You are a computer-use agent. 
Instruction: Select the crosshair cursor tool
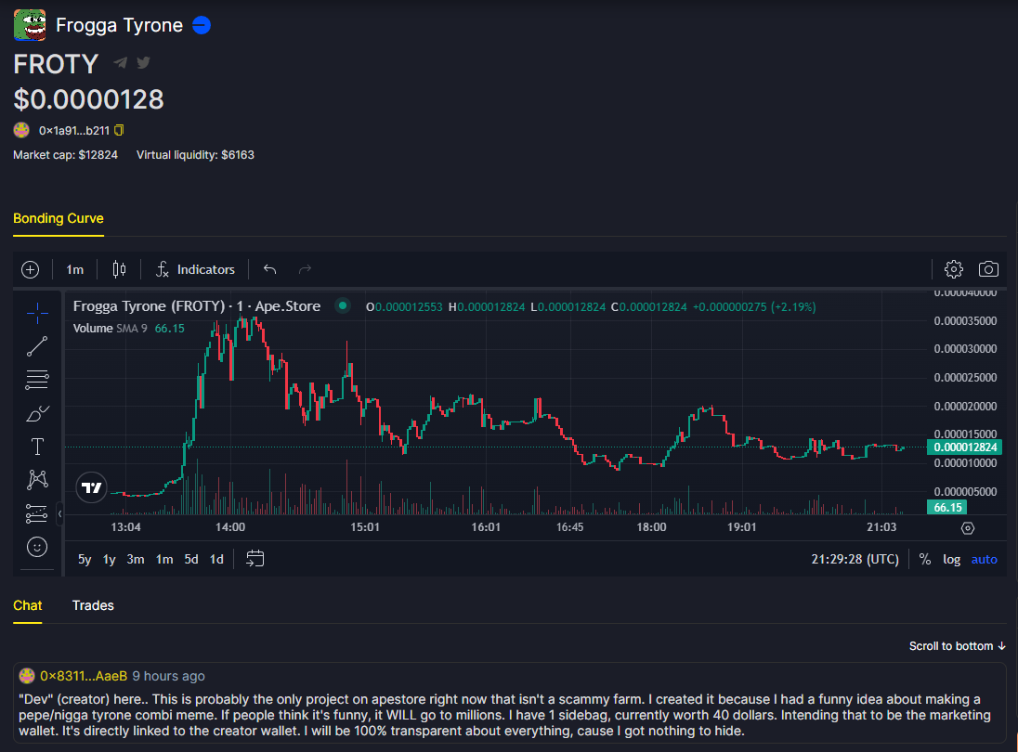point(38,313)
